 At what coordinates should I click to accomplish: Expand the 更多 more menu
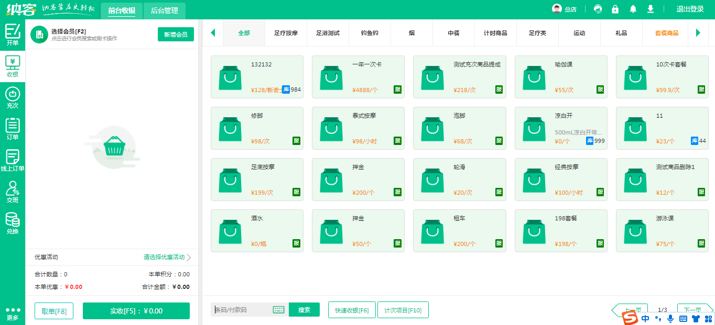click(x=13, y=313)
